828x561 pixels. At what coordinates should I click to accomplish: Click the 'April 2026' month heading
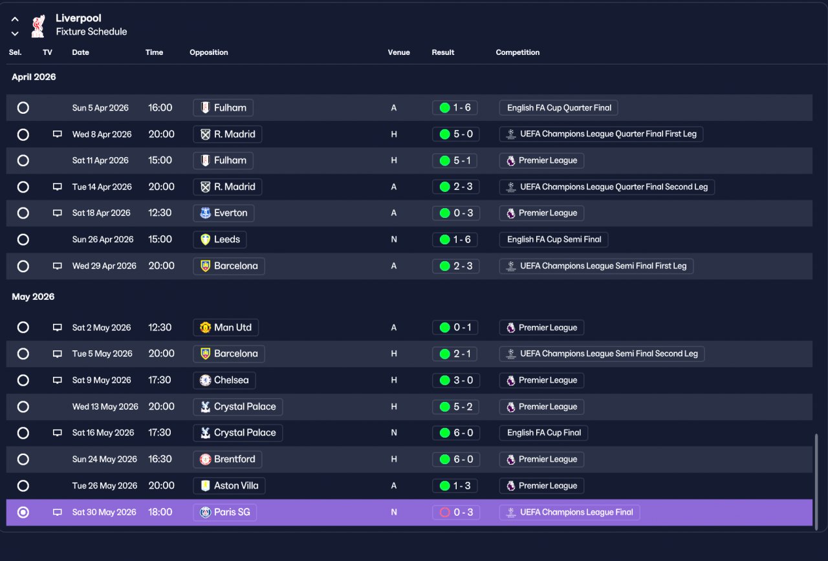(34, 77)
